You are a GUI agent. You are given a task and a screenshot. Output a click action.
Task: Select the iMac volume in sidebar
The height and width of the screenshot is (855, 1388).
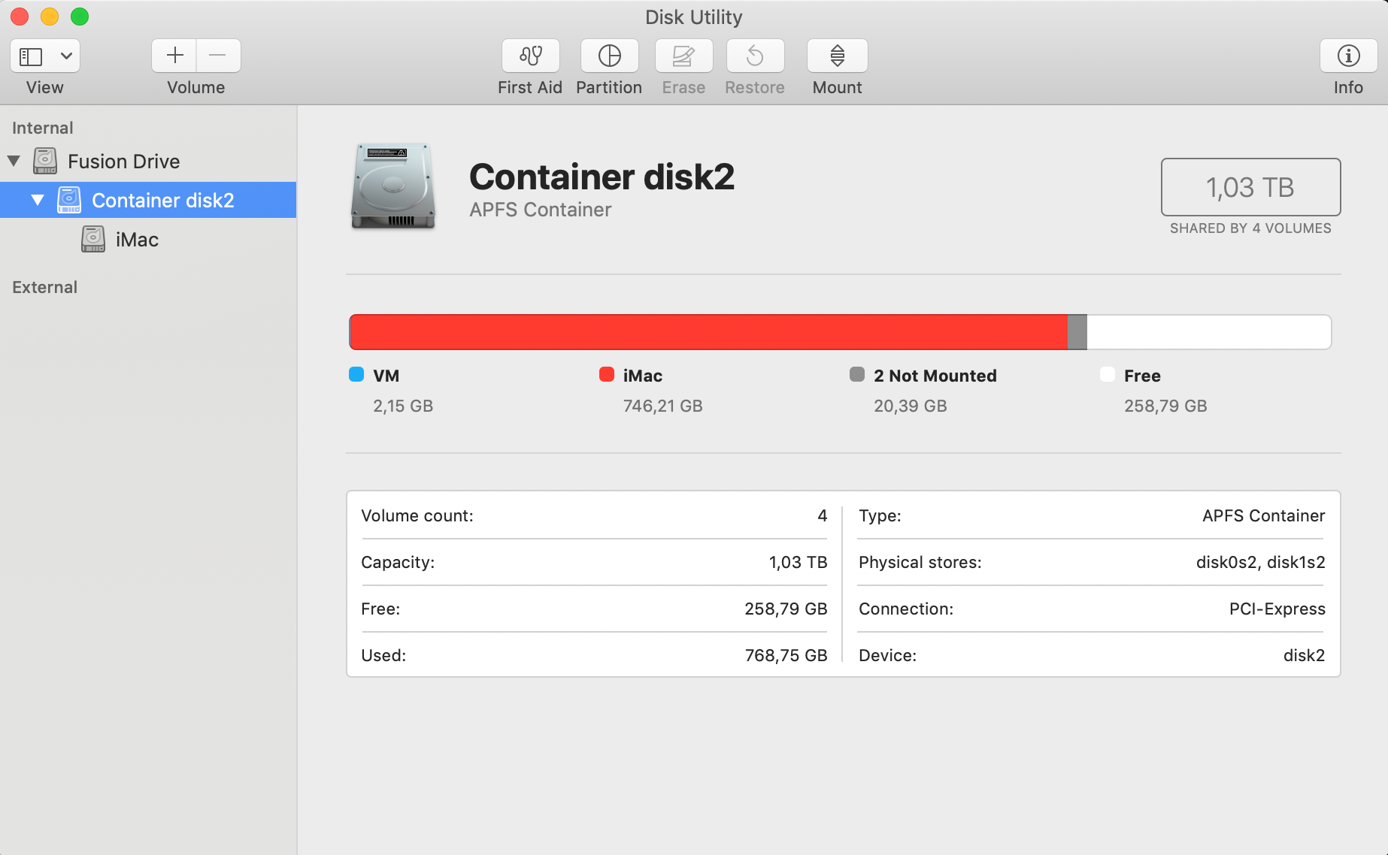pyautogui.click(x=136, y=240)
